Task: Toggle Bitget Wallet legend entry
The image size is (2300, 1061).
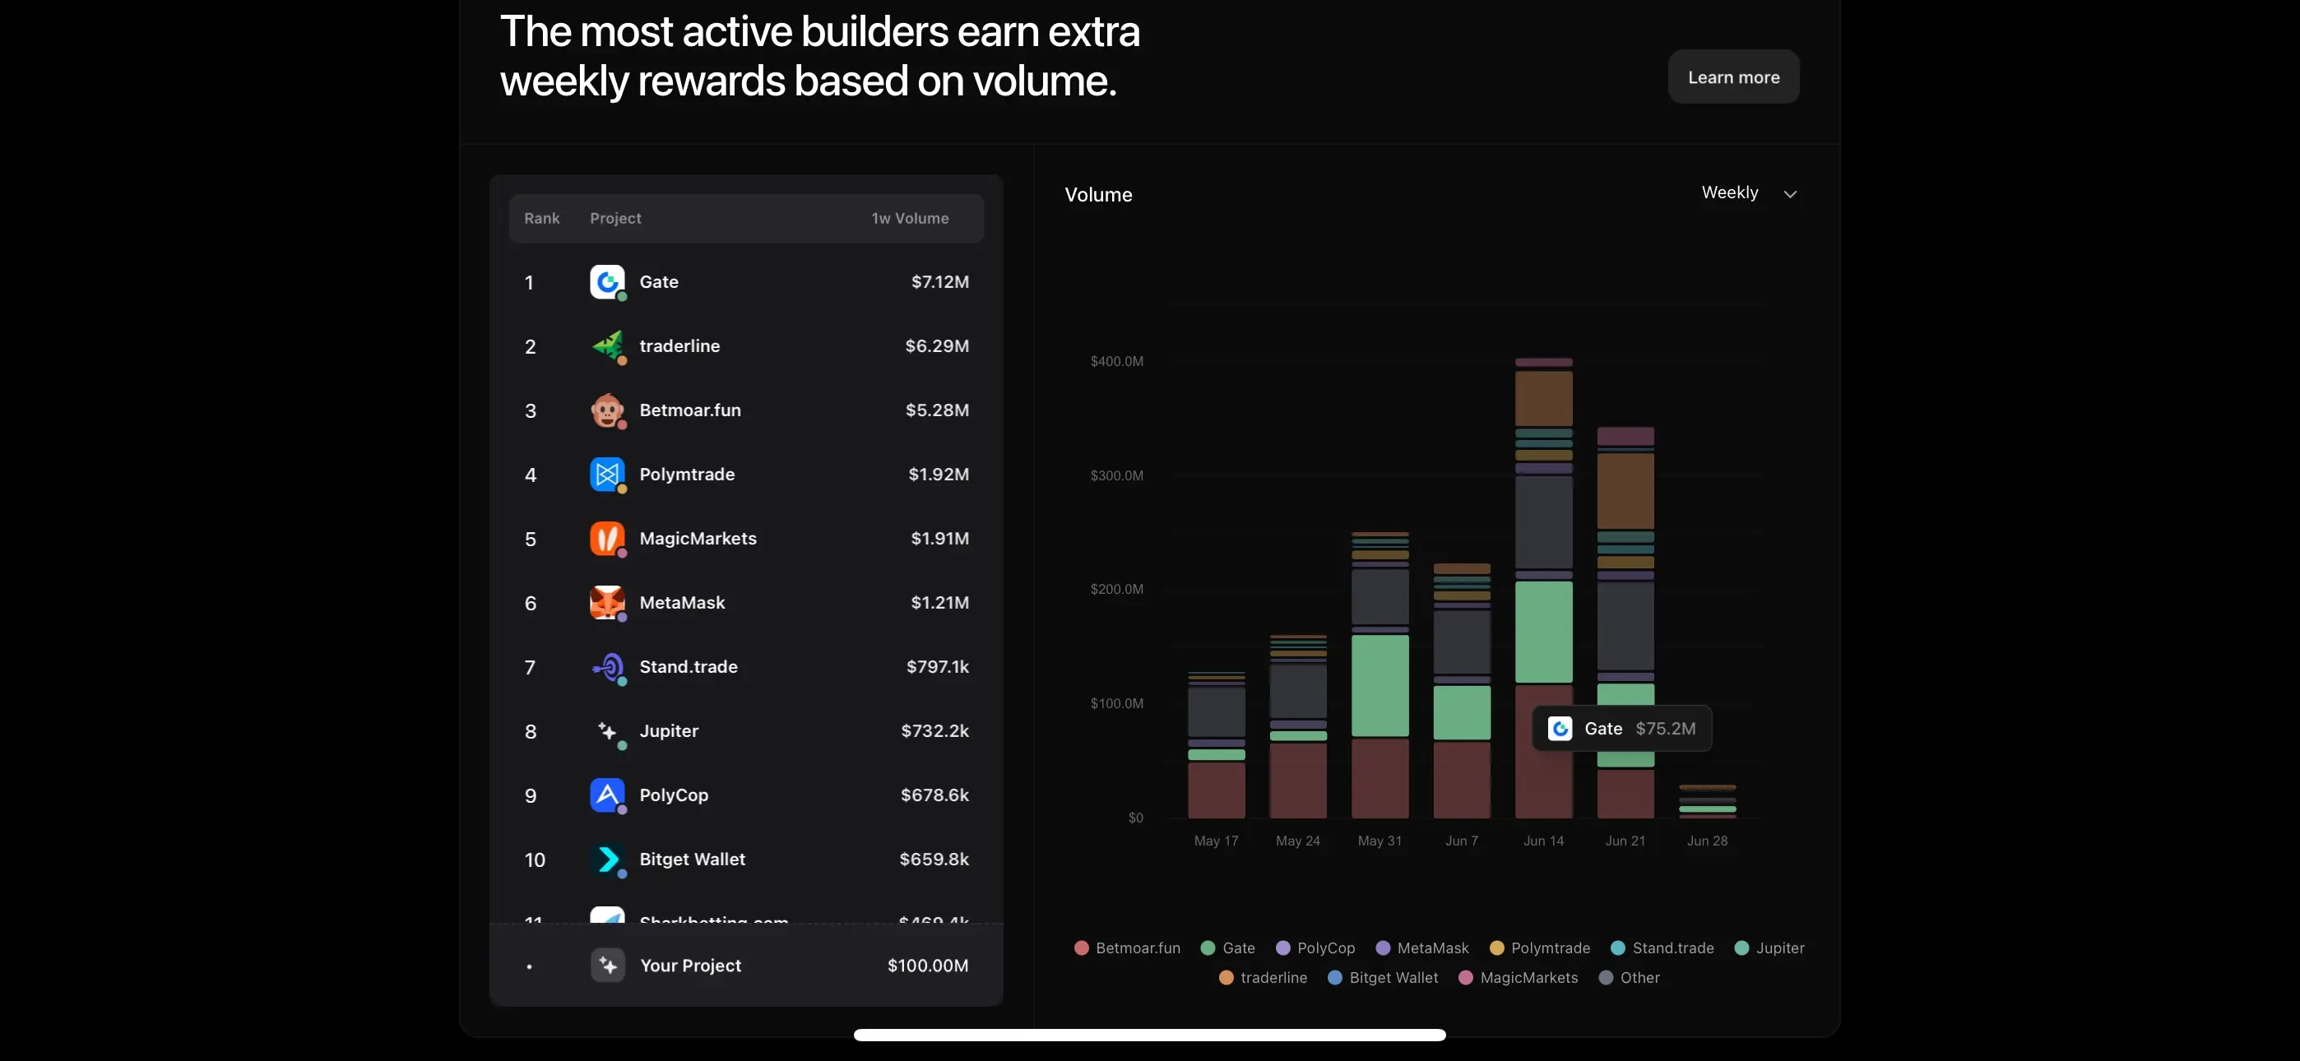Action: [x=1382, y=977]
